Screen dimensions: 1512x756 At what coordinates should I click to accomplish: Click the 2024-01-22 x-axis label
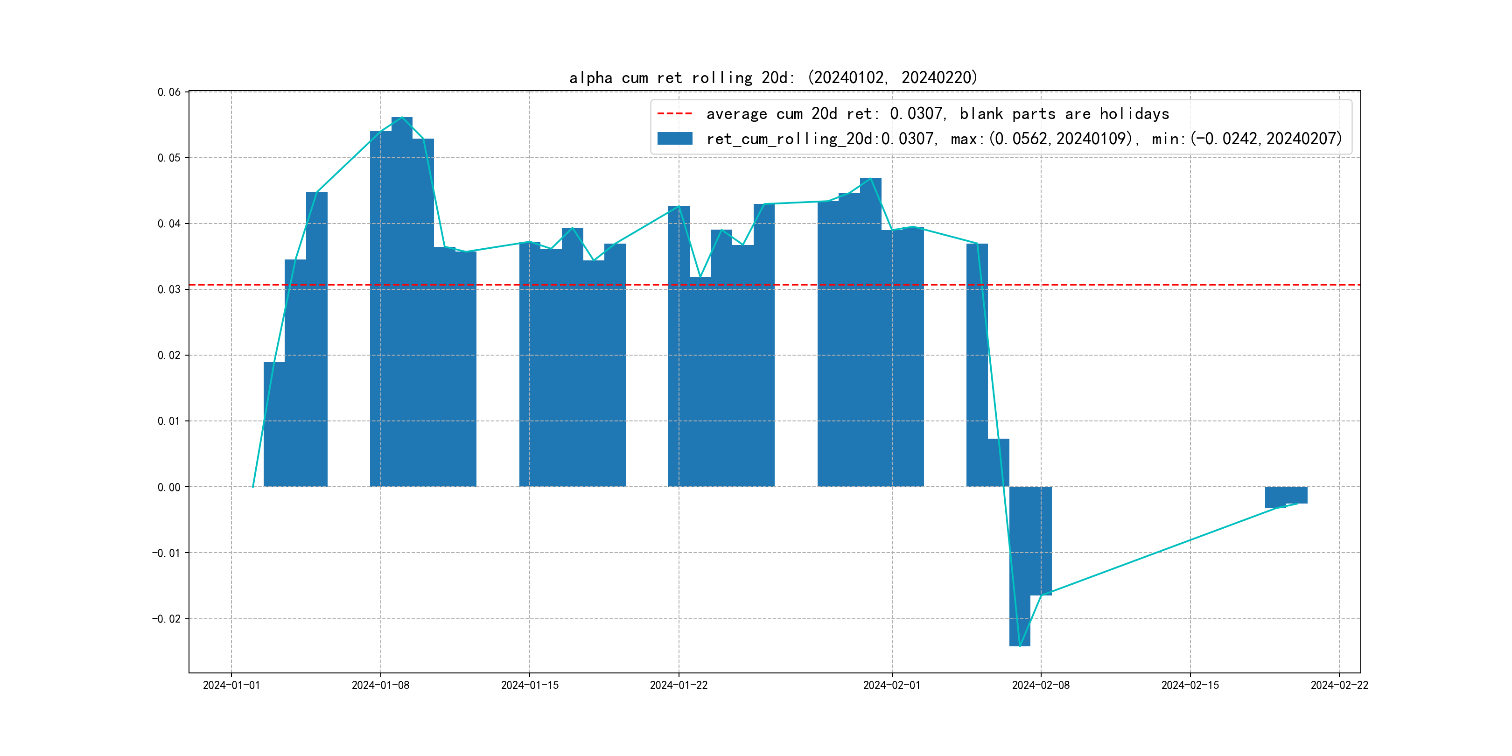679,685
